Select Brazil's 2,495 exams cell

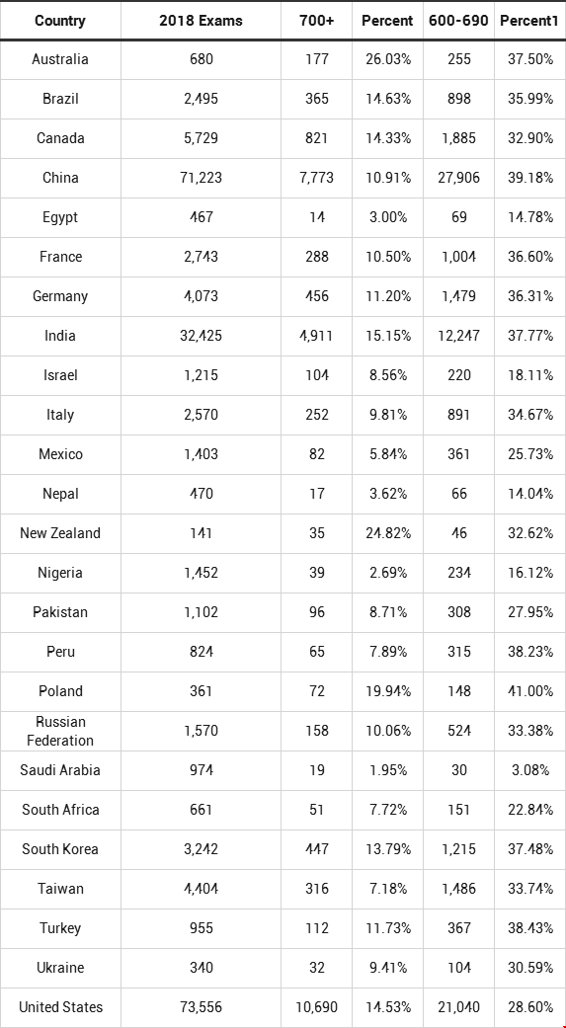coord(201,100)
